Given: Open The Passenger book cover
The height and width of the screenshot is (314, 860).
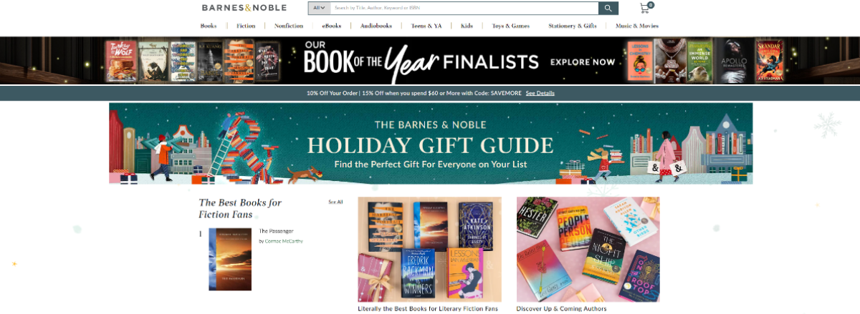Looking at the screenshot, I should pyautogui.click(x=230, y=259).
